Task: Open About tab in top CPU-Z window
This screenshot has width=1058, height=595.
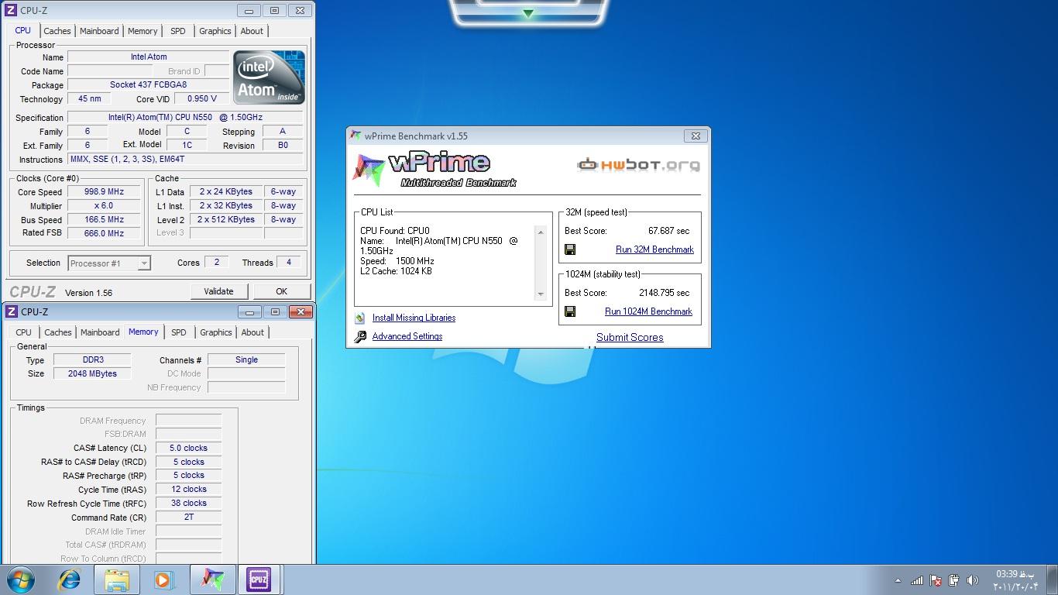Action: pyautogui.click(x=252, y=31)
